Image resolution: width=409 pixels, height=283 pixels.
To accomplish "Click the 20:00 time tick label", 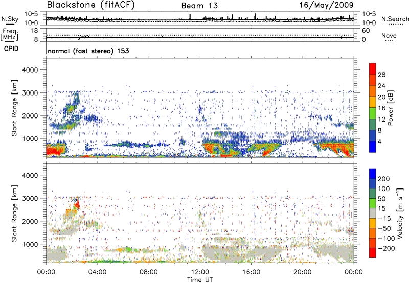I will pos(303,272).
